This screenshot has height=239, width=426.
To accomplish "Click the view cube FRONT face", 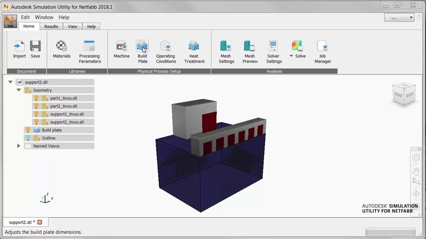I will [x=398, y=95].
